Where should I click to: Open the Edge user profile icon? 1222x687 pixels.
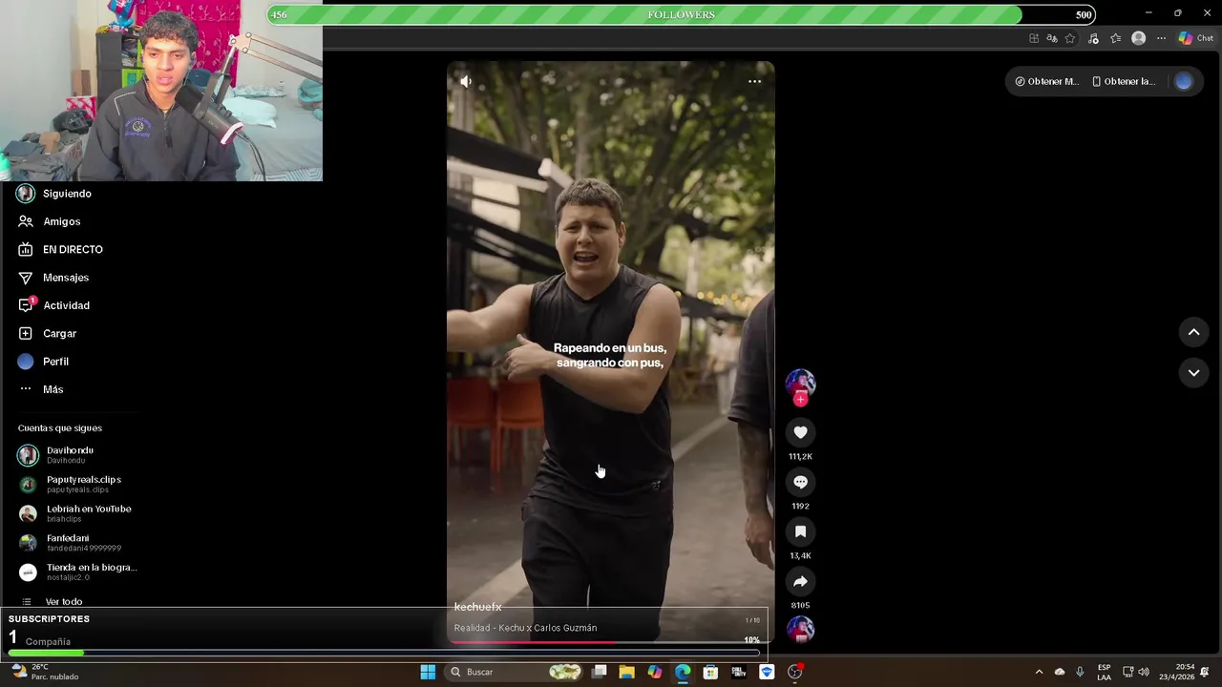(x=1138, y=38)
